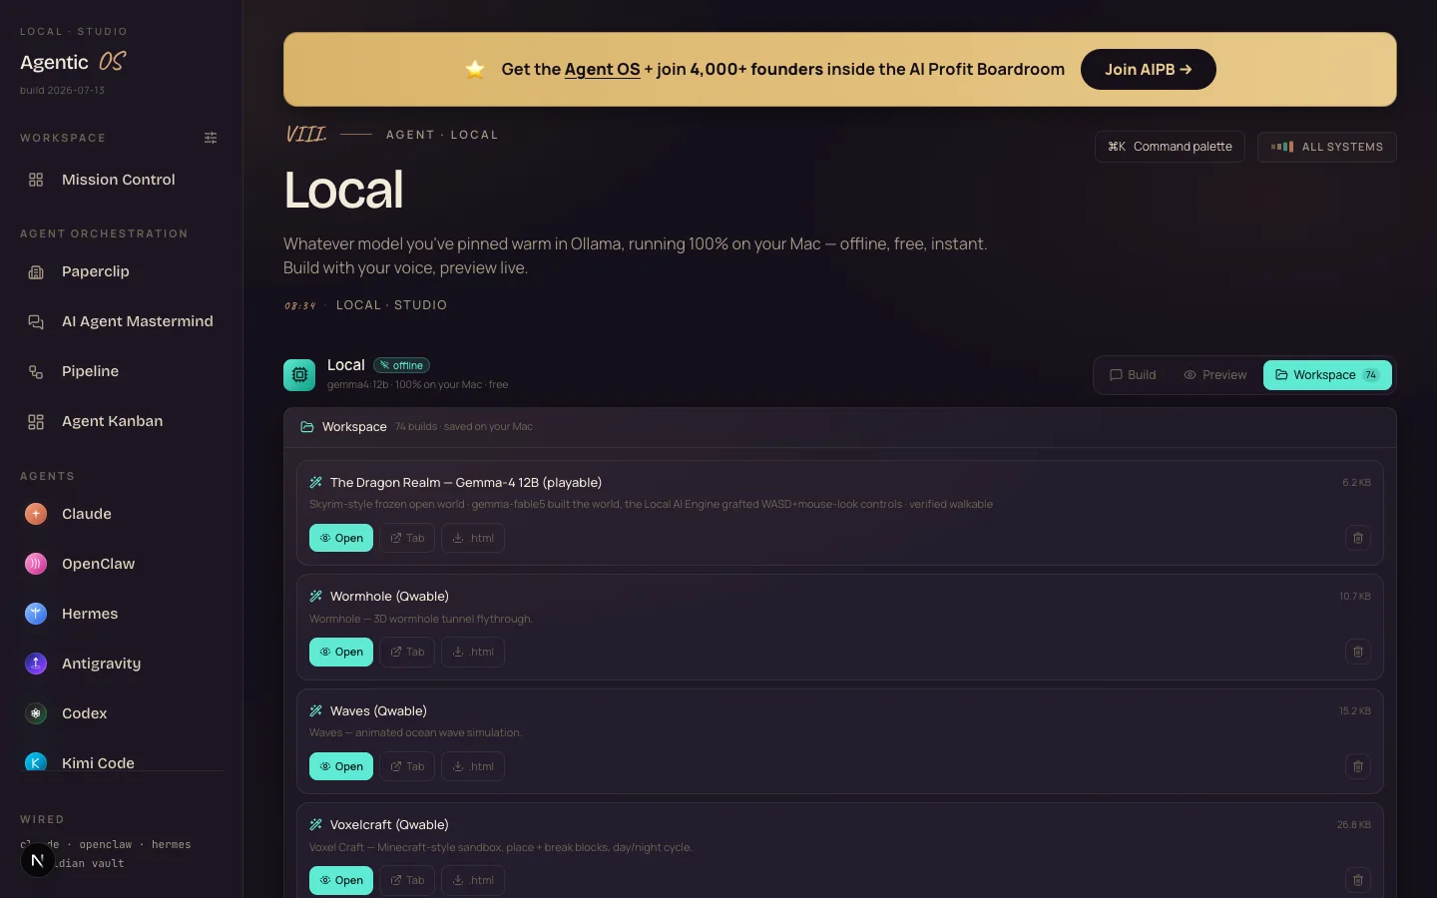Viewport: 1437px width, 898px height.
Task: Delete The Dragon Realm build
Action: click(x=1358, y=538)
